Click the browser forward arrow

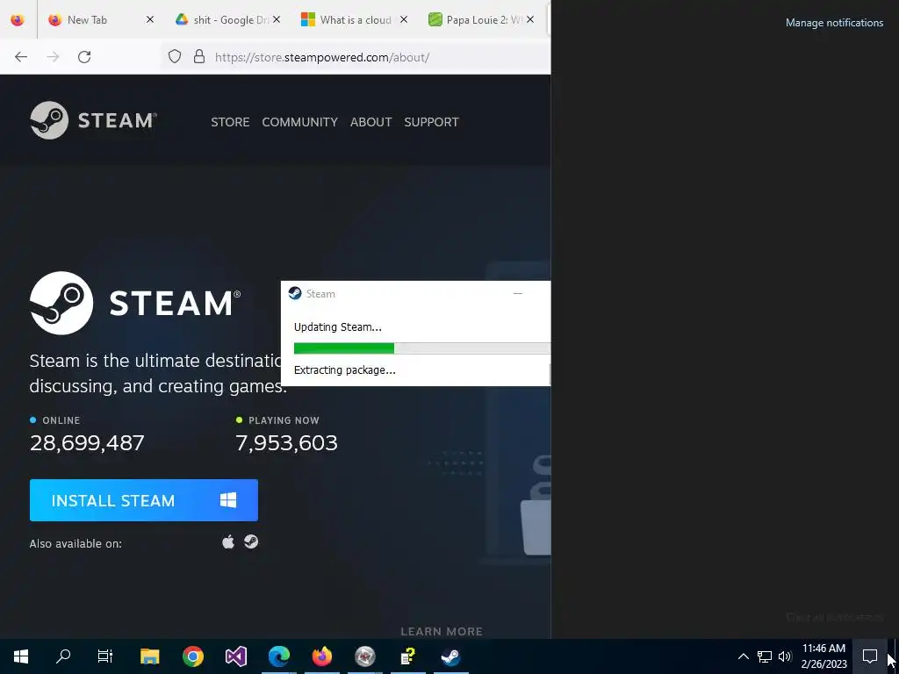53,57
